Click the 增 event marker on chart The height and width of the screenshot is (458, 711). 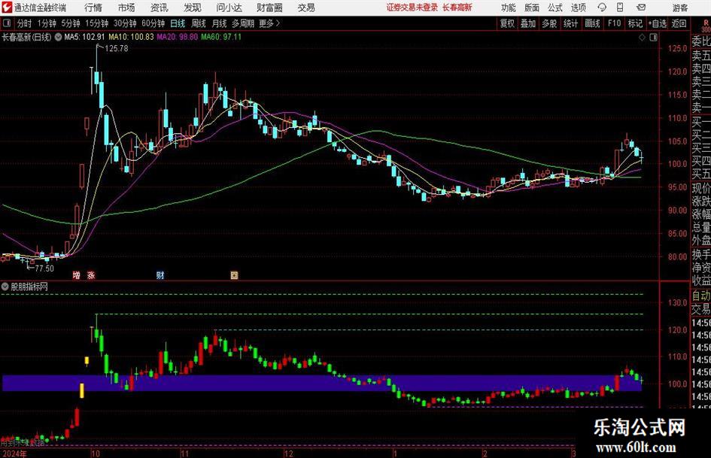coord(77,275)
